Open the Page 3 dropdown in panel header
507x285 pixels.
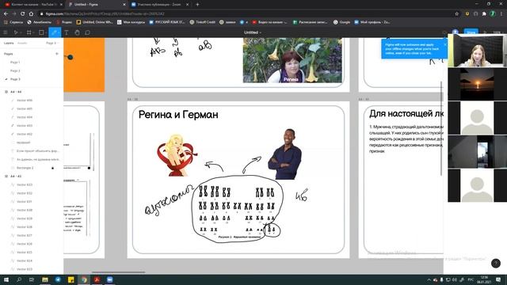(x=52, y=43)
